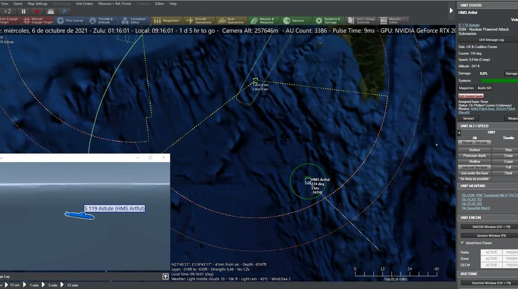
Task: Set depth to Just over the layer
Action: pyautogui.click(x=474, y=167)
